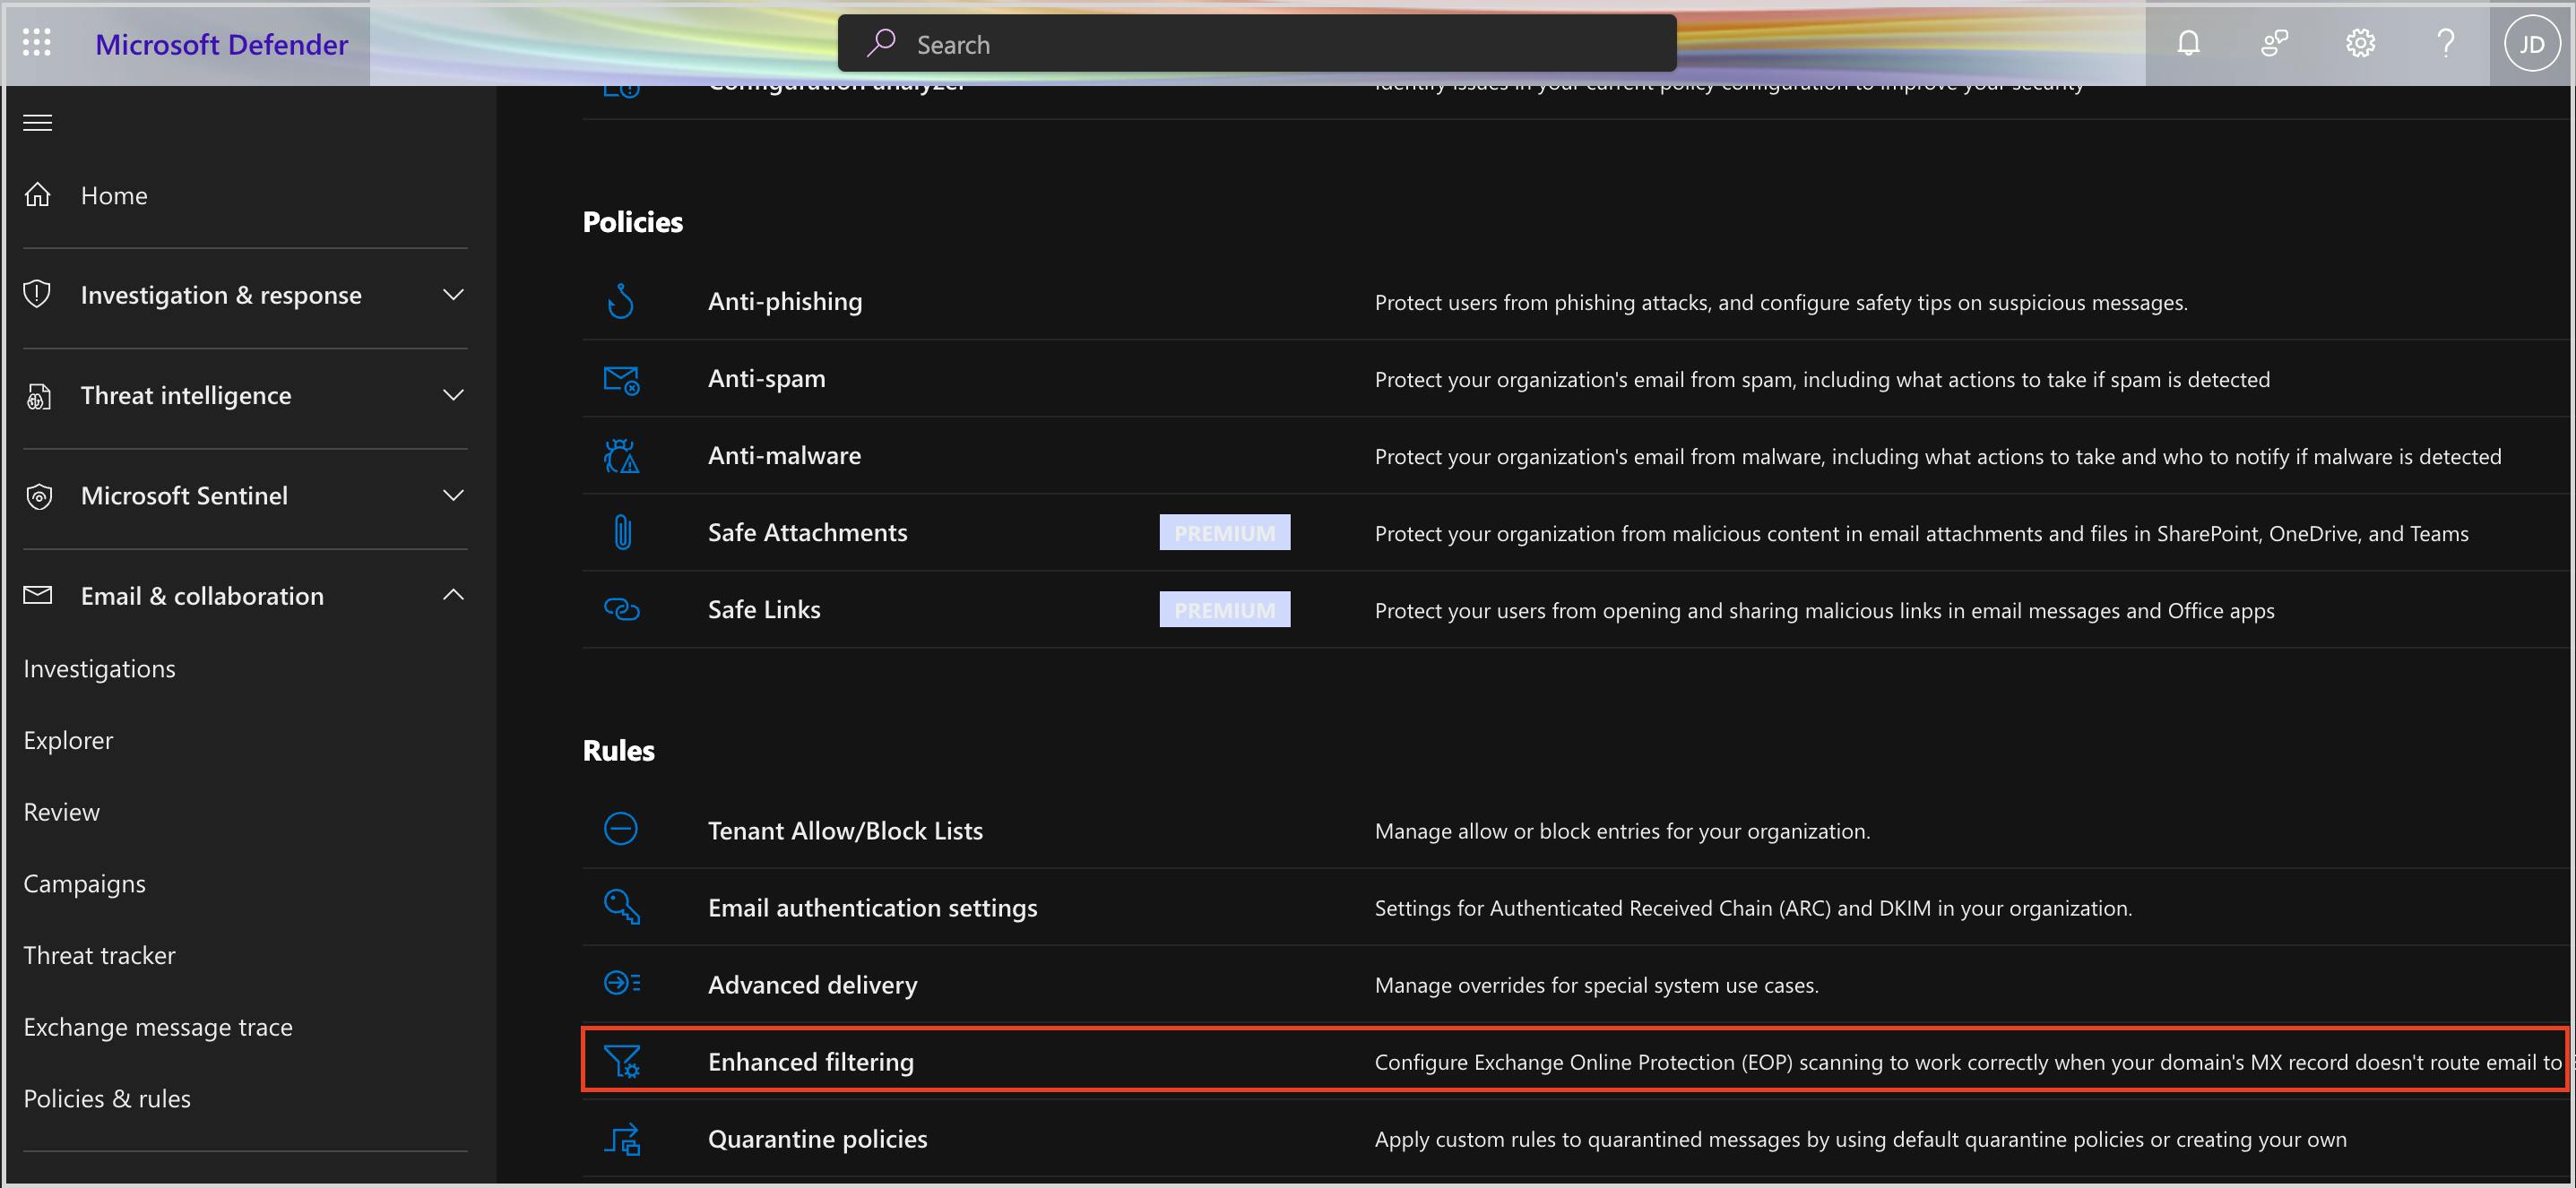Click the Advanced delivery arrow icon
The image size is (2576, 1188).
click(622, 983)
